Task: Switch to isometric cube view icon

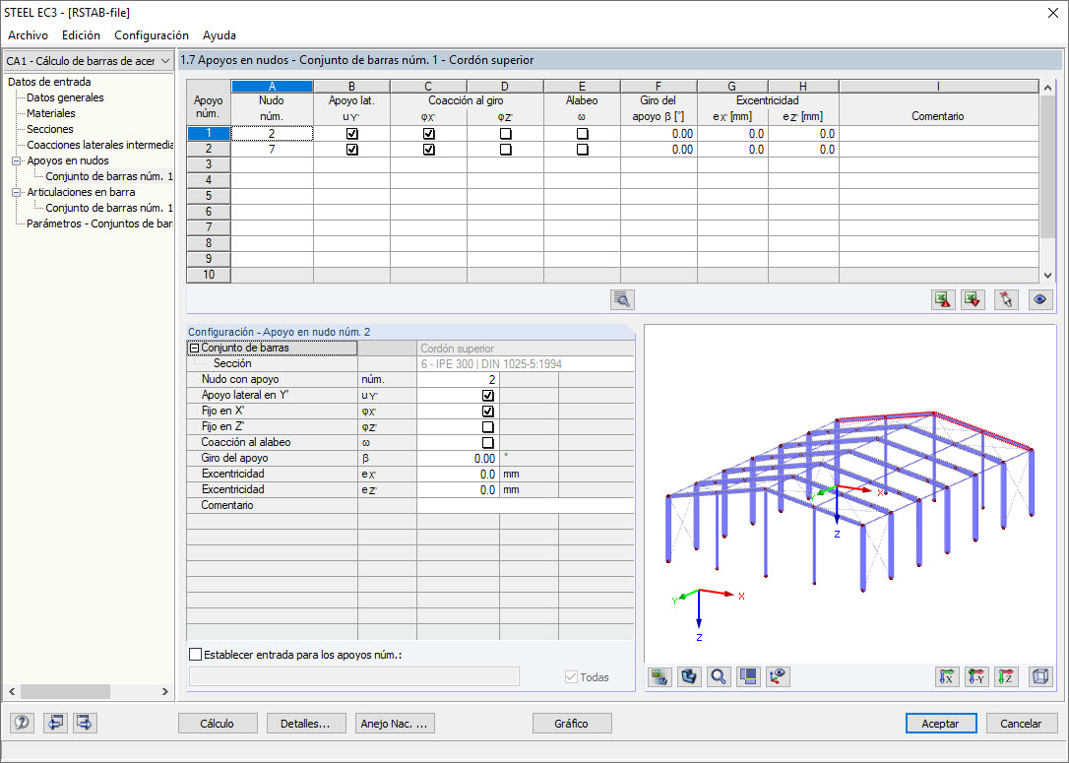Action: [x=1040, y=677]
